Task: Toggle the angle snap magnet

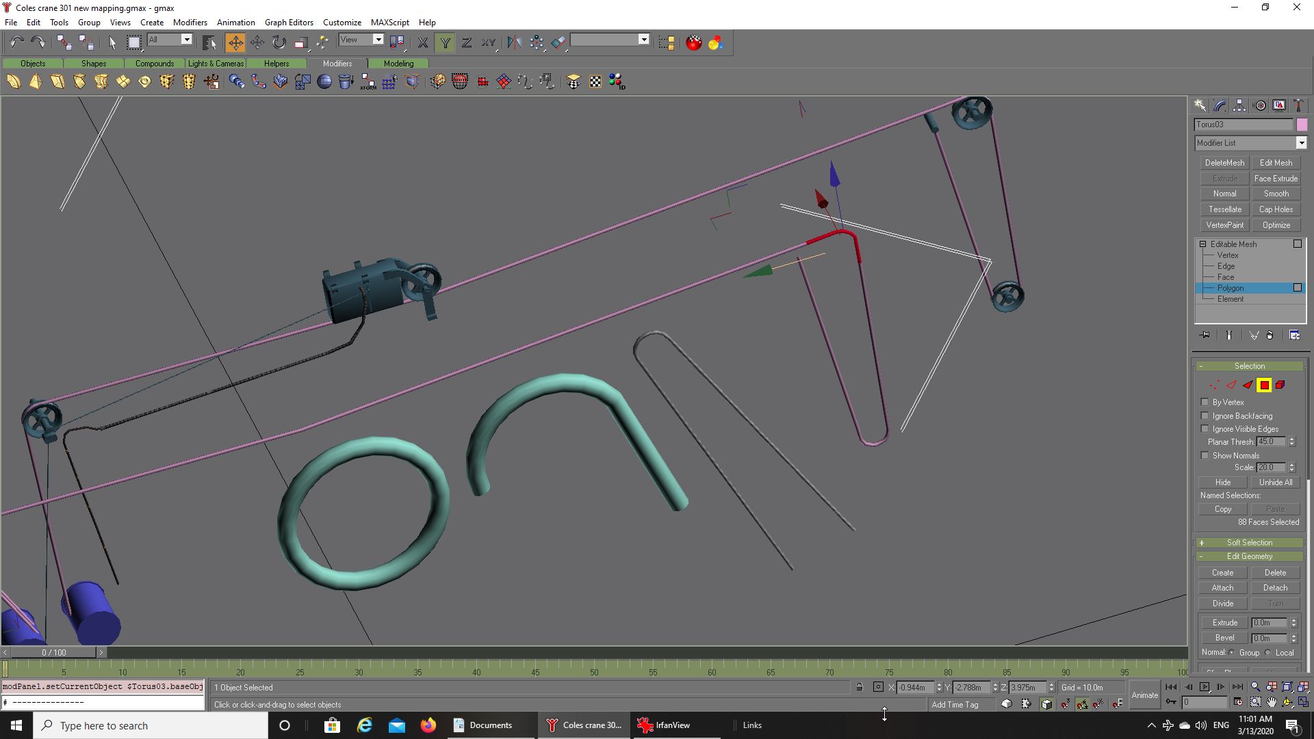Action: point(1082,704)
